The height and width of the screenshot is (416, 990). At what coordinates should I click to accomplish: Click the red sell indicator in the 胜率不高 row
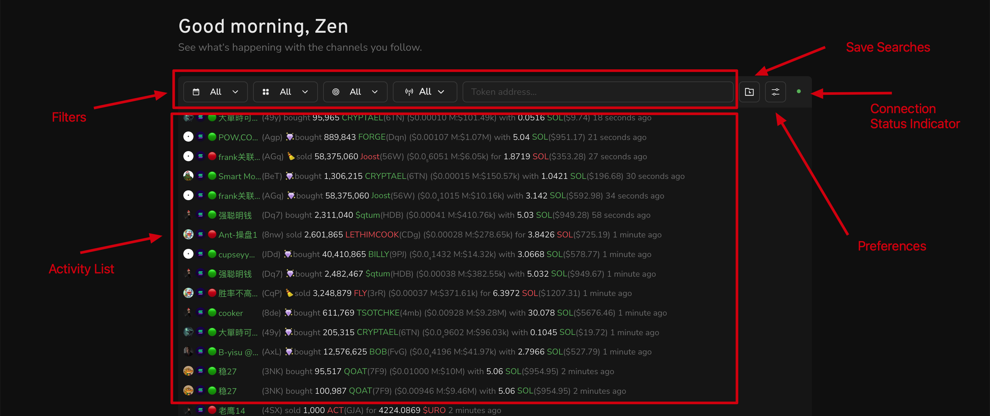click(212, 293)
